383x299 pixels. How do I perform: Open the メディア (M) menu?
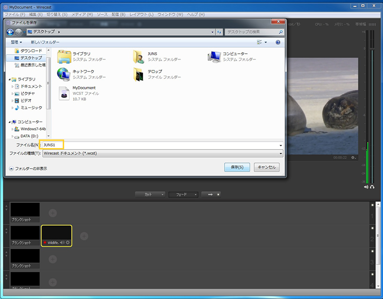[x=82, y=14]
